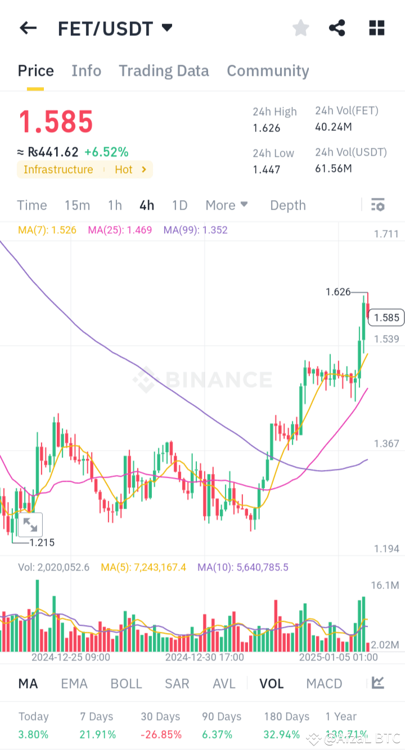Image resolution: width=405 pixels, height=751 pixels.
Task: Open the share options
Action: click(x=337, y=28)
